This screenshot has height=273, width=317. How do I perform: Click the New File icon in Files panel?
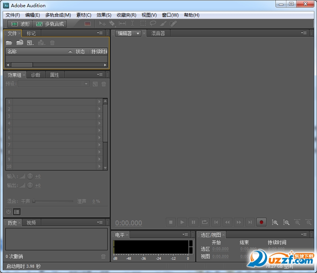click(x=30, y=43)
